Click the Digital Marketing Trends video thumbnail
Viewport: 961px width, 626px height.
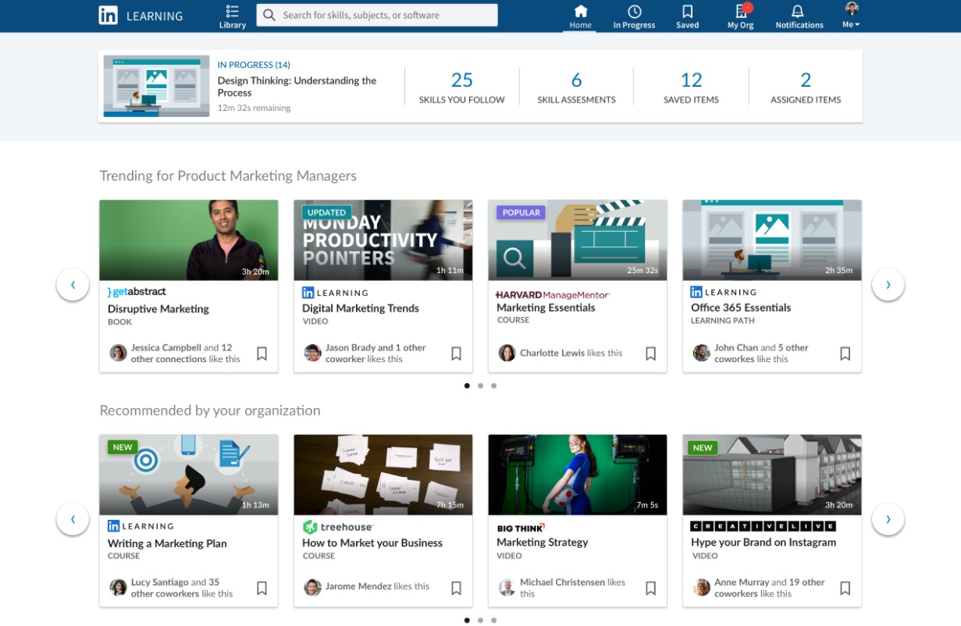tap(383, 240)
